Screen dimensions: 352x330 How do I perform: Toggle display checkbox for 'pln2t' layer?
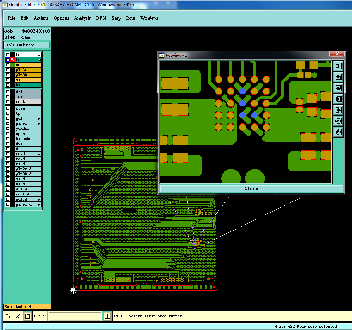point(7,70)
